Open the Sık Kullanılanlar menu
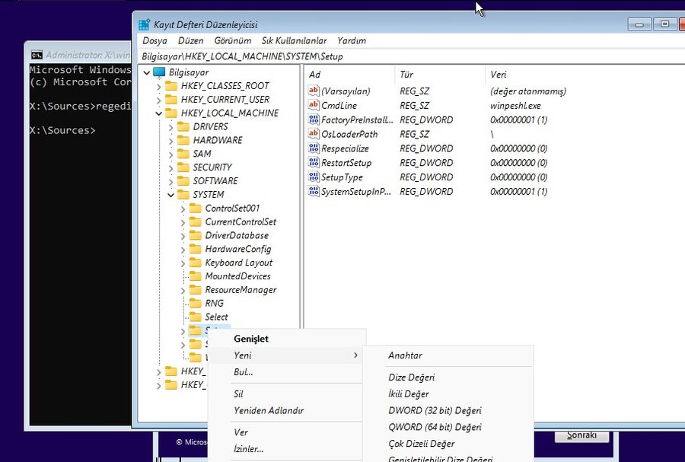Viewport: 685px width, 462px height. pos(294,40)
